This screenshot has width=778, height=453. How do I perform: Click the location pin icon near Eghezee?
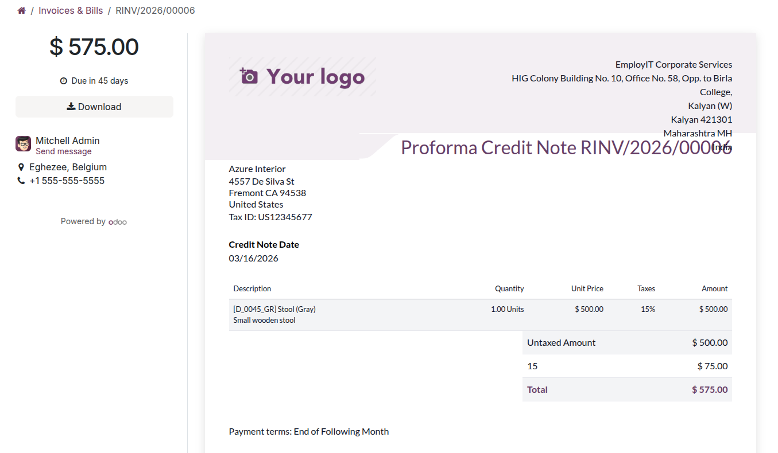click(x=21, y=167)
